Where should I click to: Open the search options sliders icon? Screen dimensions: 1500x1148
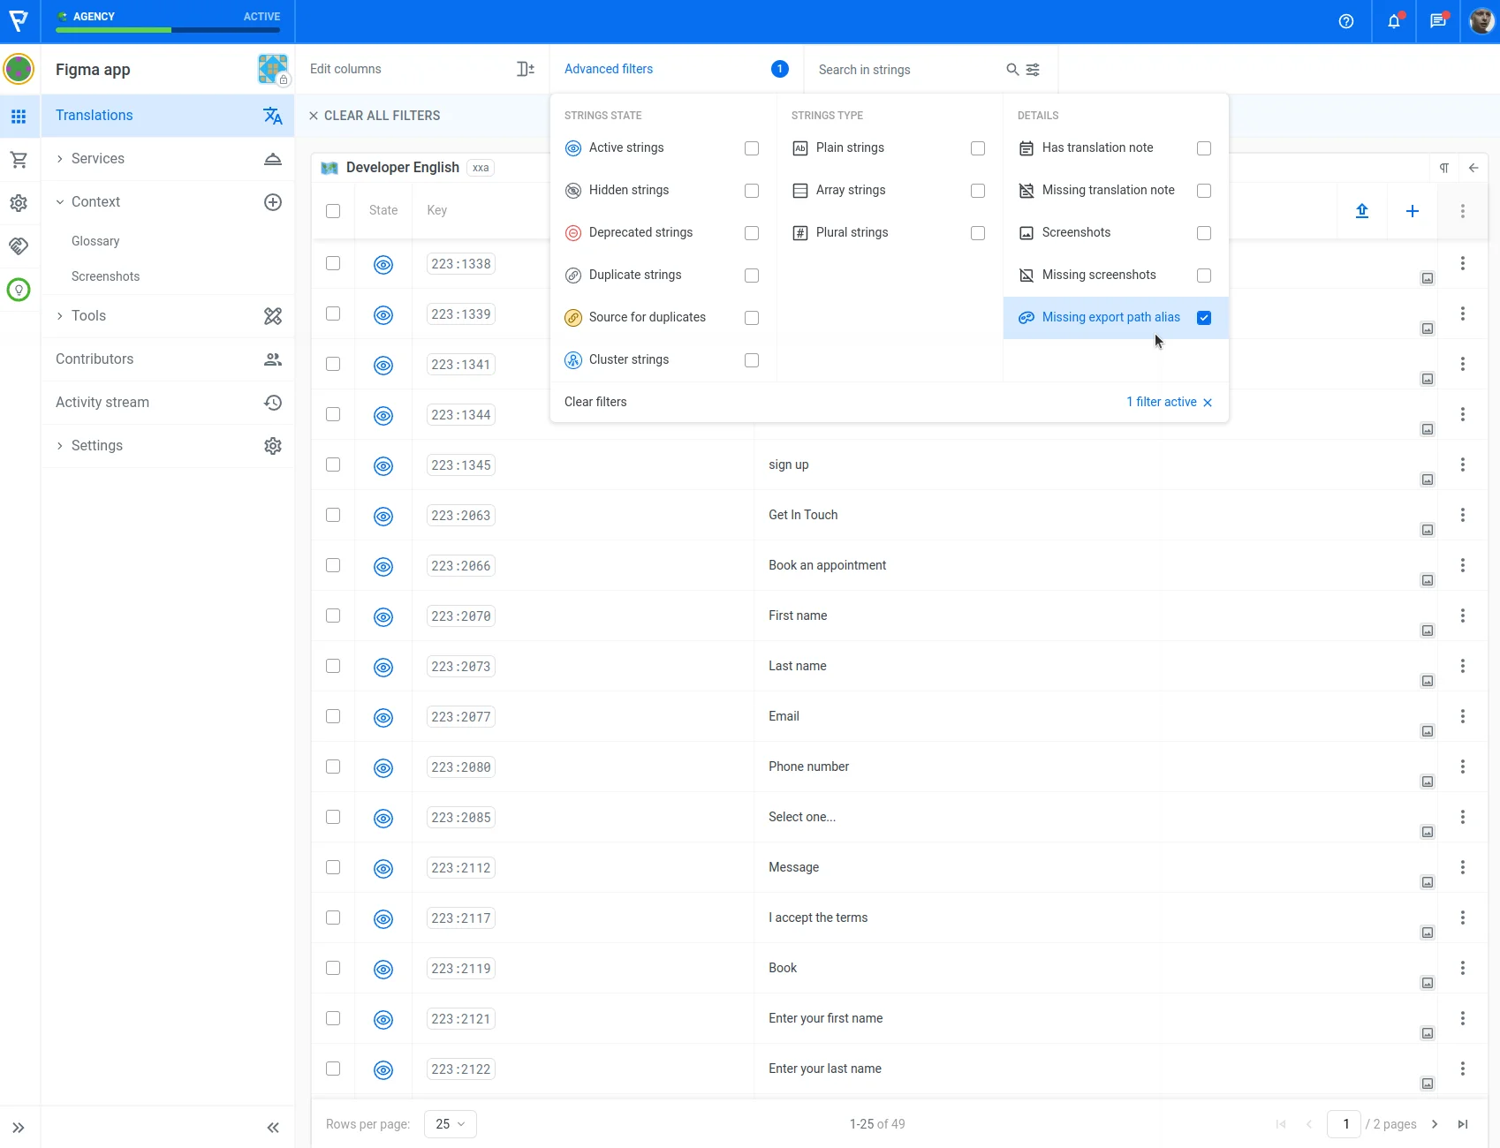(x=1033, y=70)
